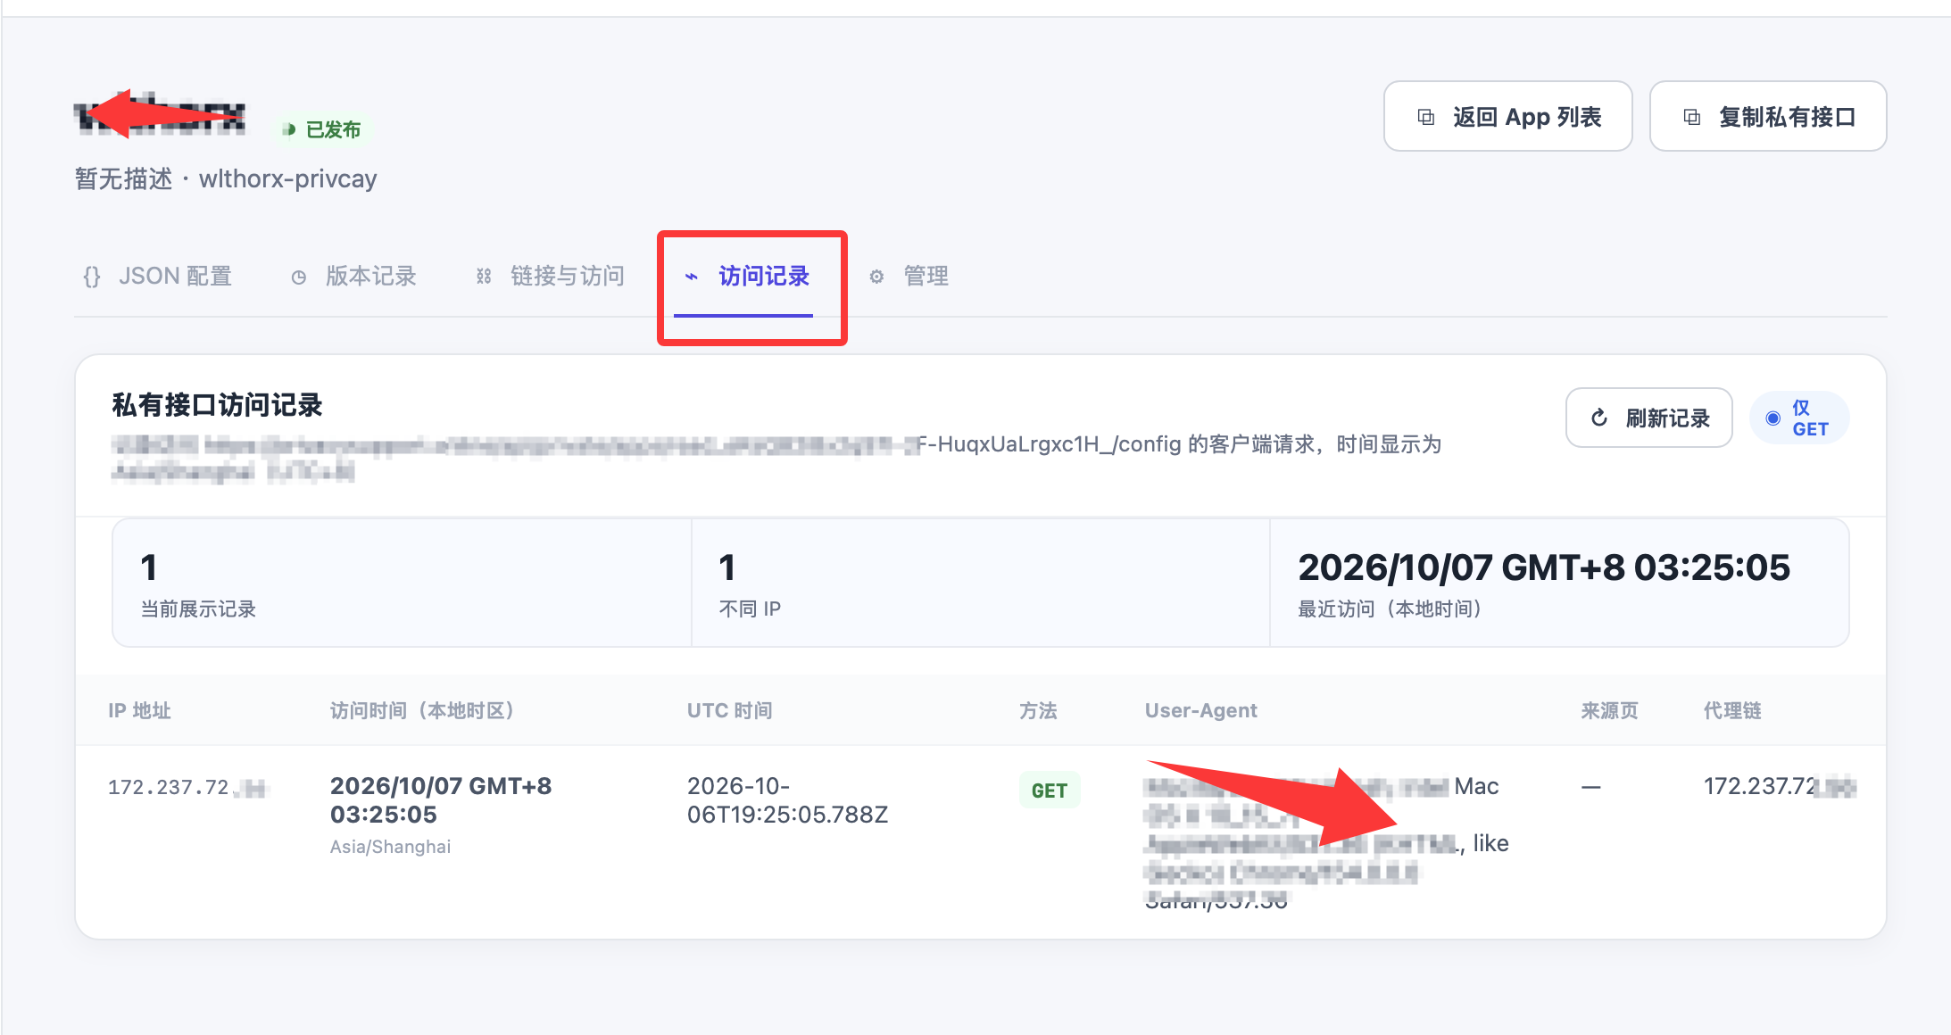This screenshot has width=1951, height=1035.
Task: Click the 代理链 column header
Action: tap(1731, 710)
